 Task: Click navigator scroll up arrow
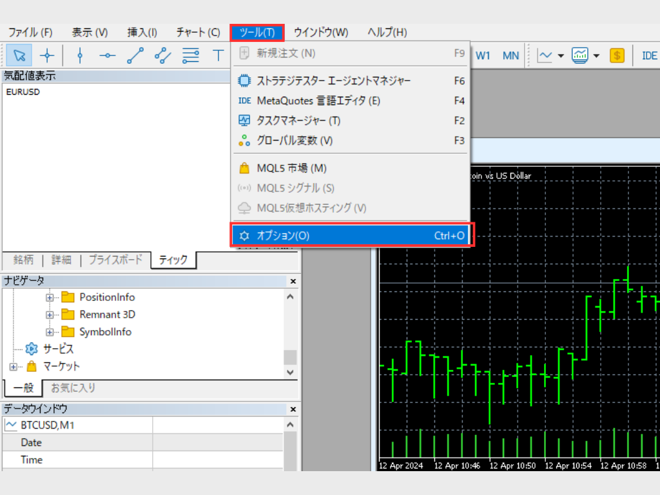point(290,296)
